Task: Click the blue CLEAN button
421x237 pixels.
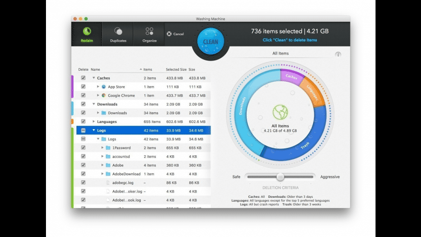Action: point(210,42)
